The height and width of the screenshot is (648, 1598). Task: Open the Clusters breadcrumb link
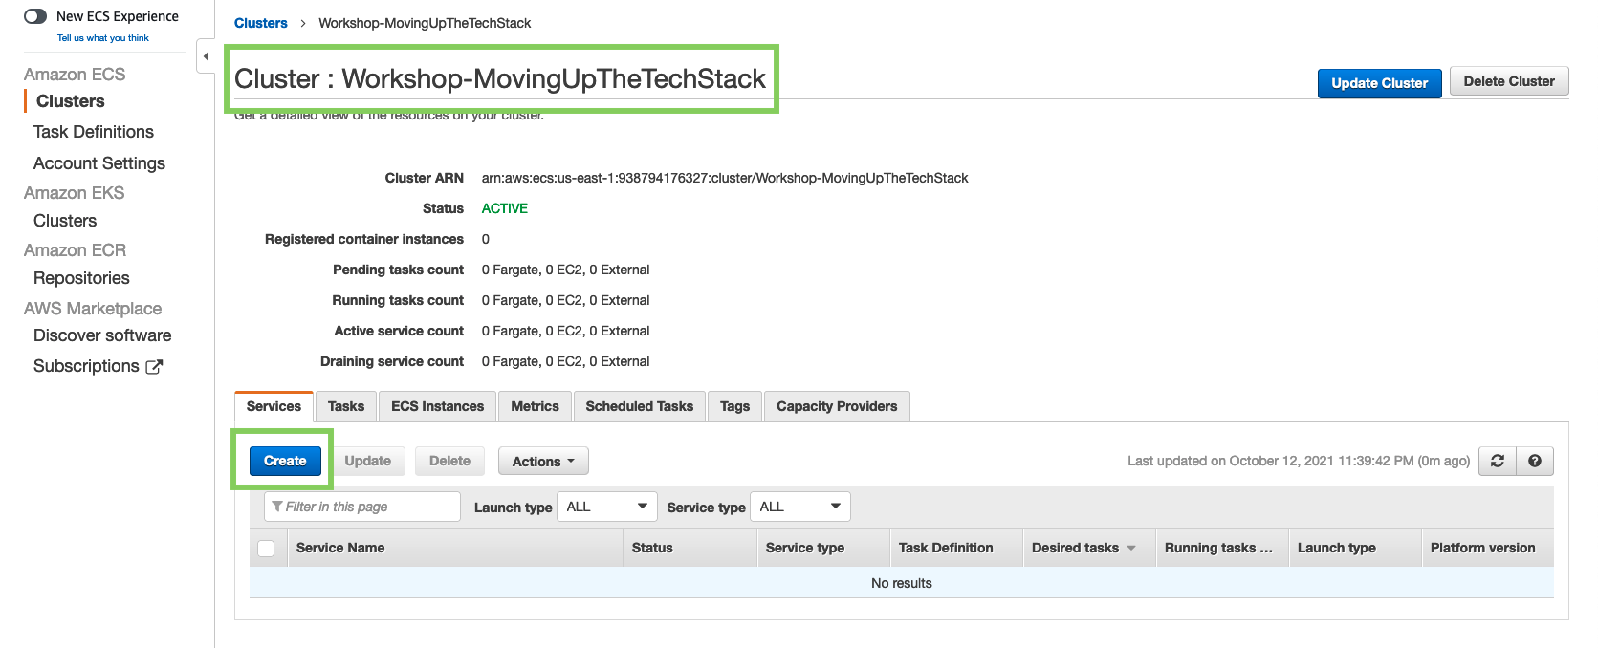coord(261,23)
